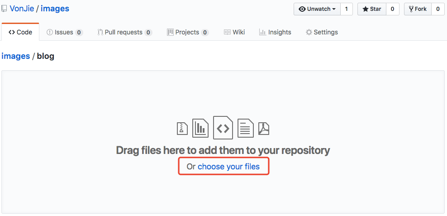Open the Issues tab
447x216 pixels.
(x=65, y=32)
